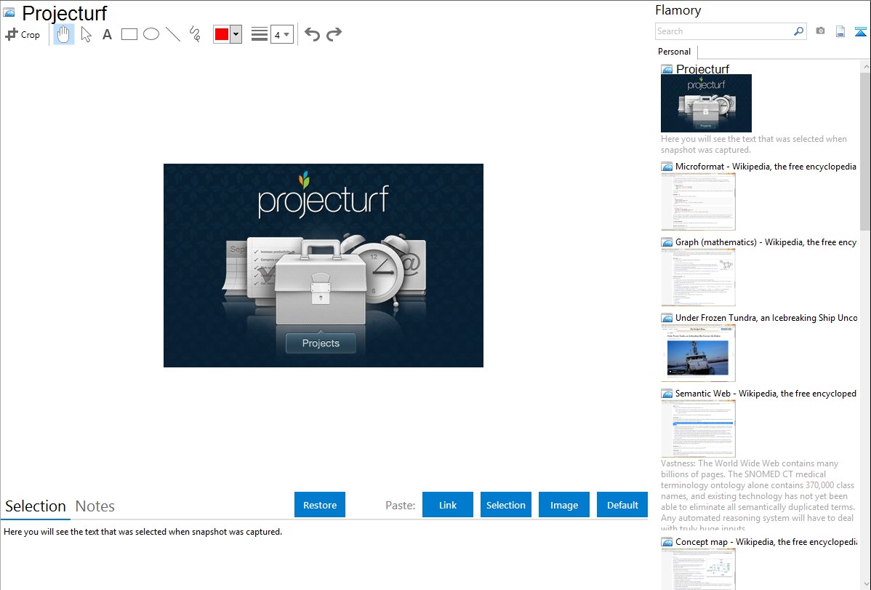The image size is (871, 590).
Task: Select the text annotation tool
Action: click(x=107, y=34)
